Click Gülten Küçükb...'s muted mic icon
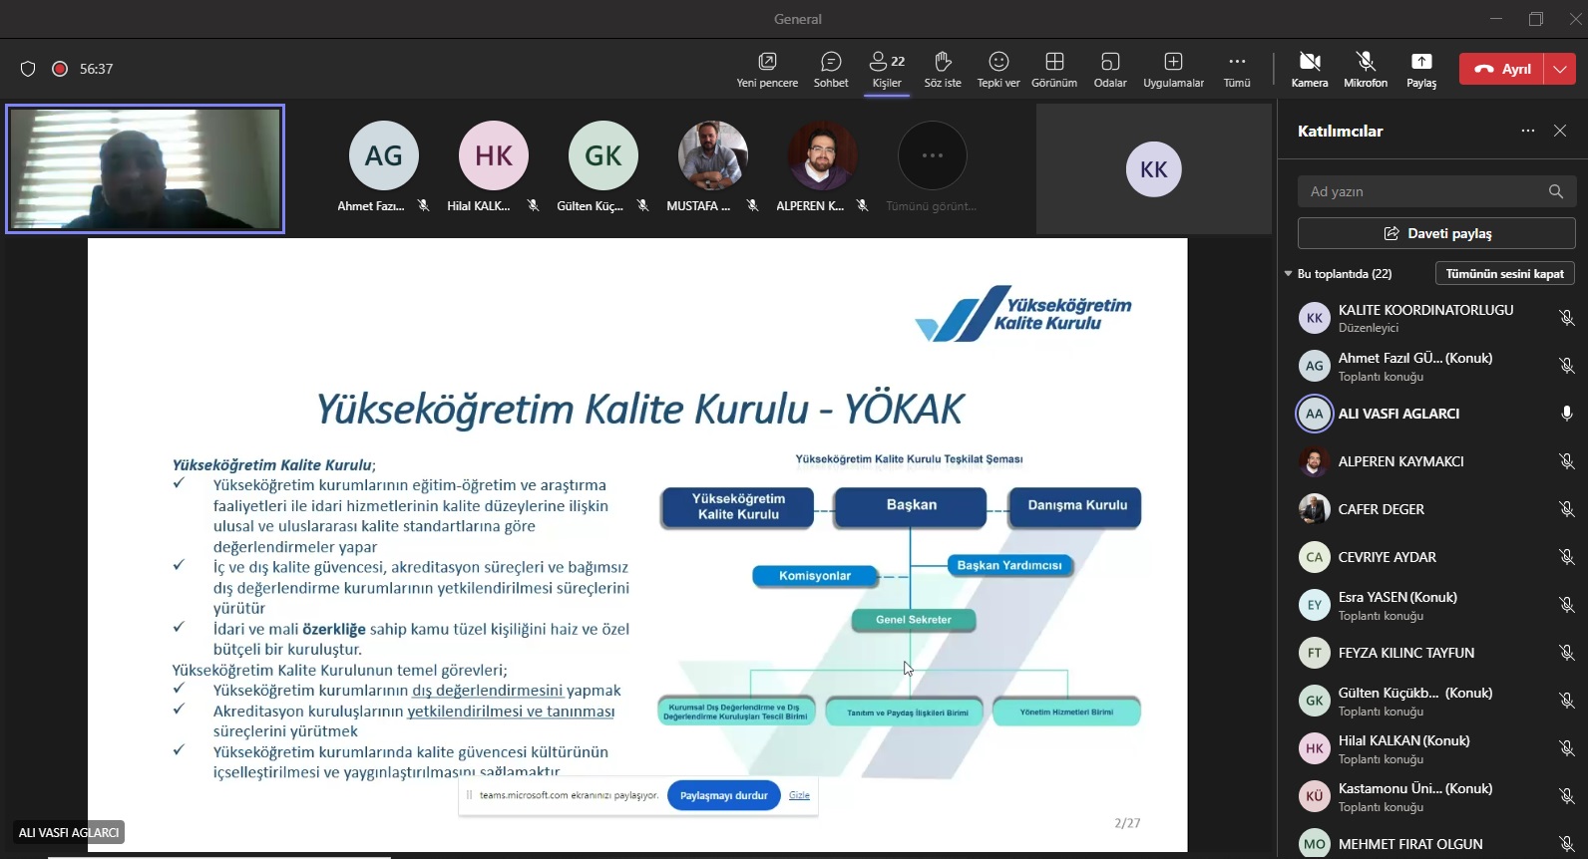1588x859 pixels. tap(1567, 701)
